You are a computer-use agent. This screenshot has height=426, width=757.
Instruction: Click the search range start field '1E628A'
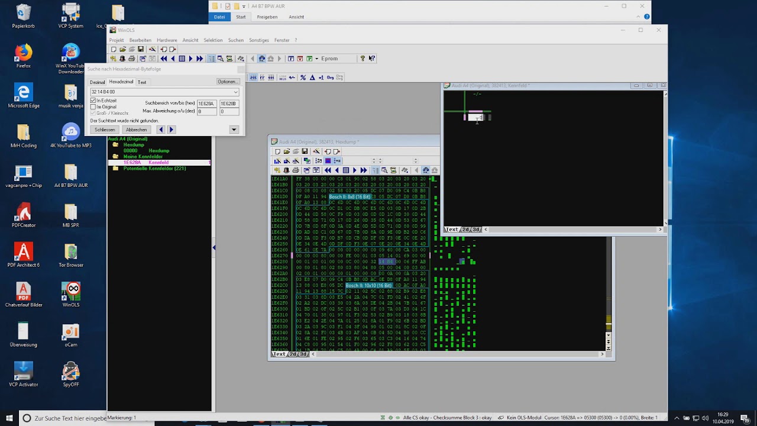click(206, 104)
